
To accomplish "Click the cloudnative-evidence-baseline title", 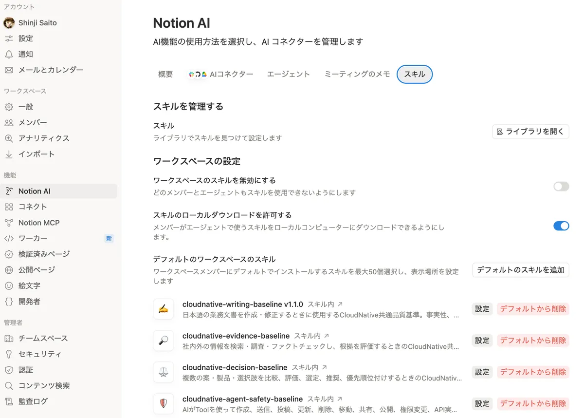I will [236, 336].
